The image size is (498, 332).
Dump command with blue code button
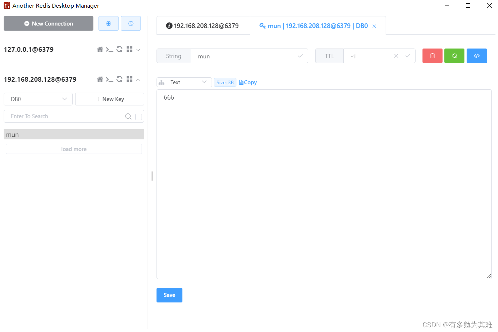(477, 56)
